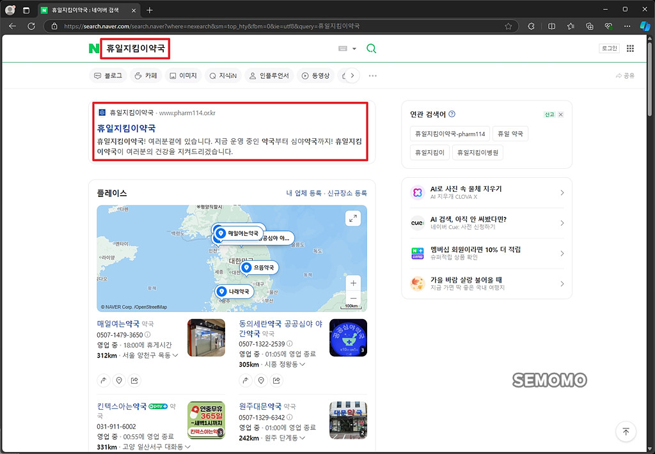Click the www.pharm114.or.kr URL text
Screen dimensions: 655x454
click(x=187, y=113)
